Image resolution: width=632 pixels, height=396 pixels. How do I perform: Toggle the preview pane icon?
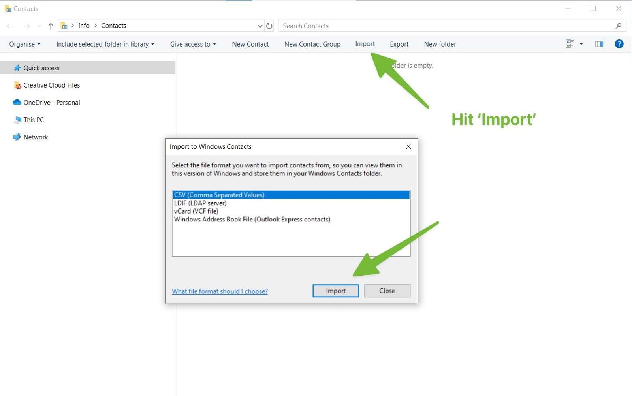click(599, 44)
